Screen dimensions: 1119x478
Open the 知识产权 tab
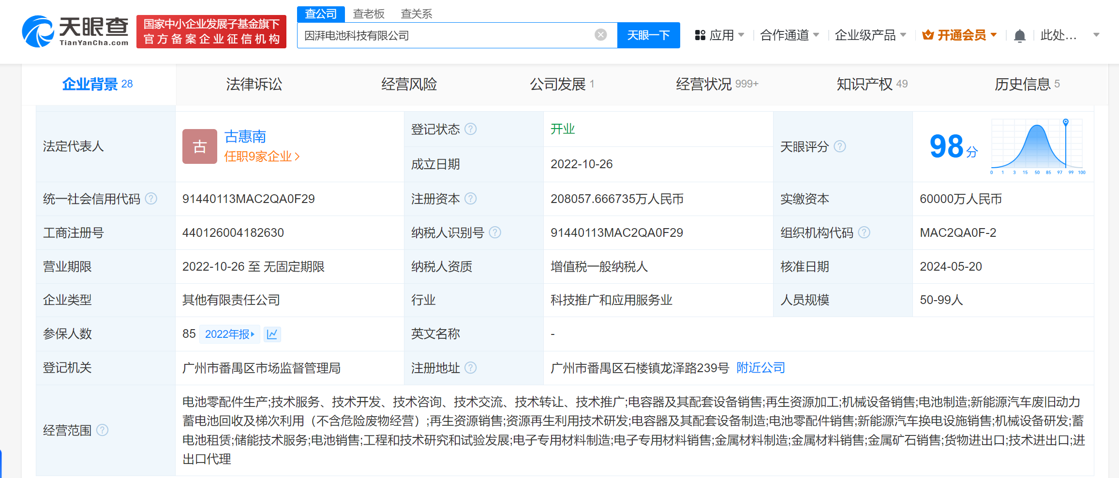click(871, 84)
